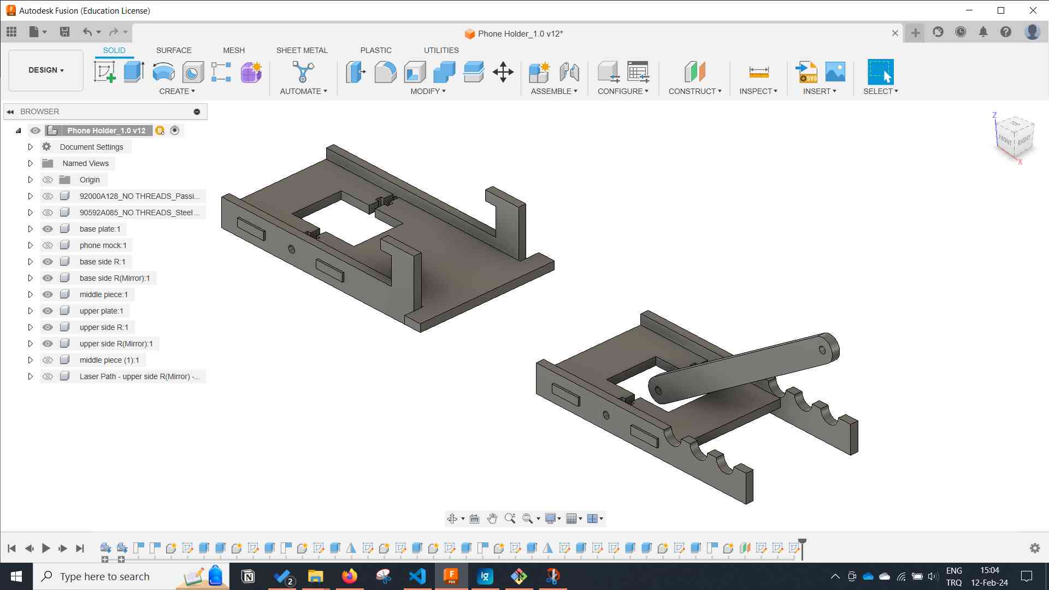Select the Insert SVG tool

pyautogui.click(x=806, y=72)
